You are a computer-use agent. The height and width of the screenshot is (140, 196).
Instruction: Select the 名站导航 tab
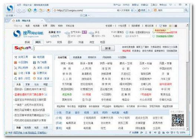[62, 57]
